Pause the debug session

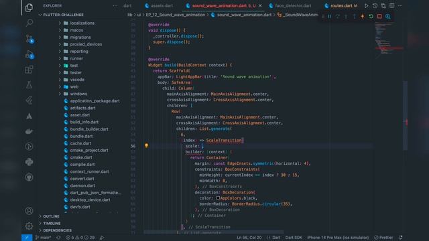[x=329, y=16]
